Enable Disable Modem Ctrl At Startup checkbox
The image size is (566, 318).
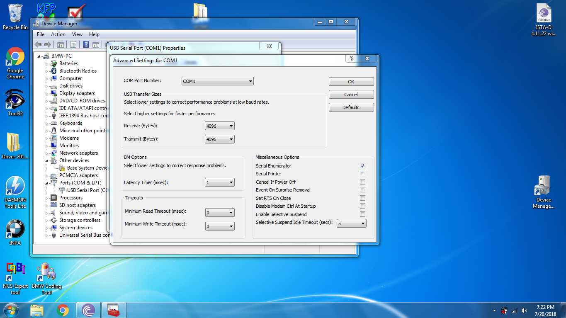click(362, 206)
